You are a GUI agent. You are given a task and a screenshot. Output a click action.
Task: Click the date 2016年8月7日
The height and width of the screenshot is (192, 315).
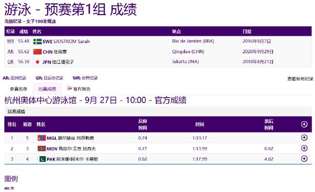pyautogui.click(x=256, y=41)
